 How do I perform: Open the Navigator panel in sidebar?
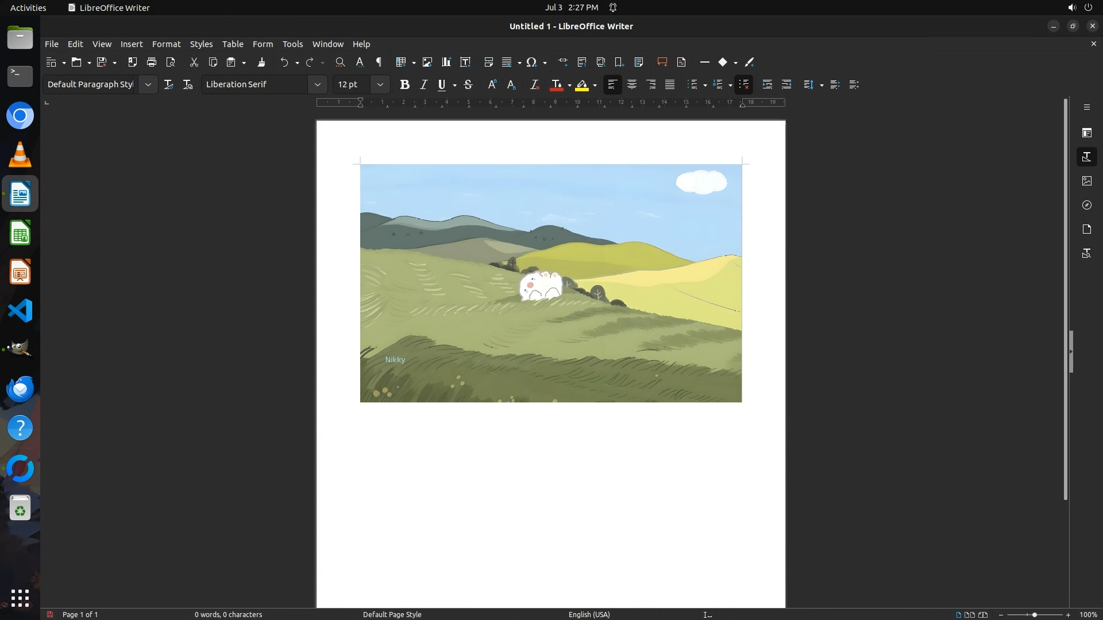click(x=1086, y=205)
